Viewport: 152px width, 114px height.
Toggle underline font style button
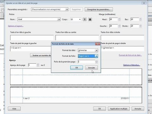pos(85,19)
